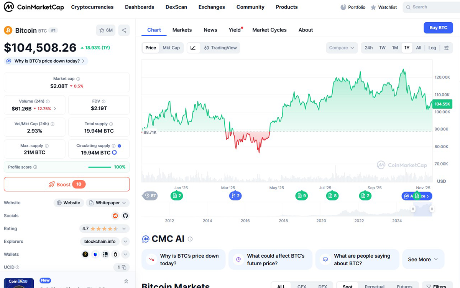Screen dimensions: 460x288
Task: Click the Mar '25 flag event marker
Action: (235, 196)
